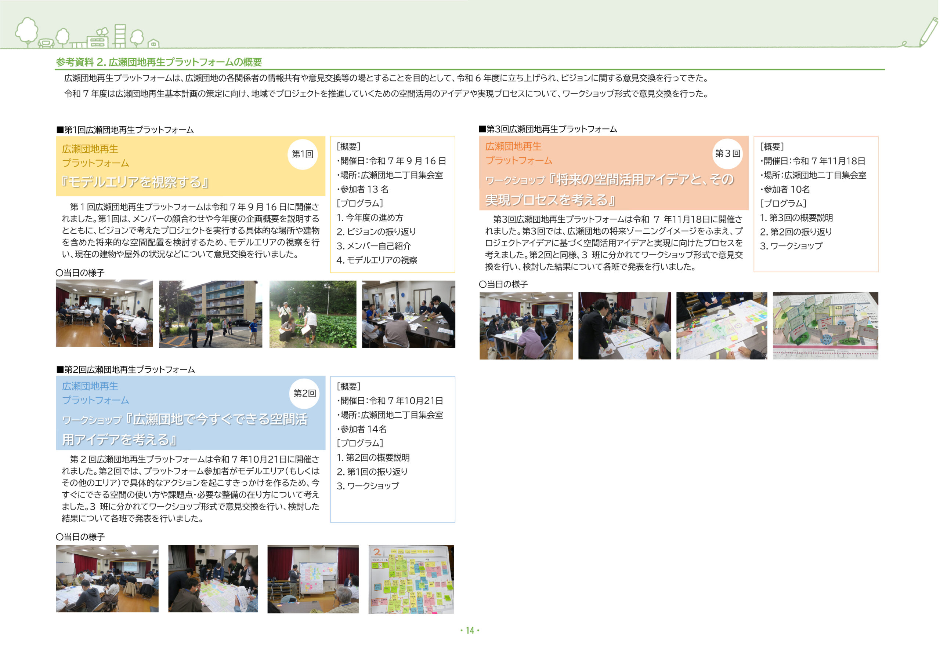
Task: Click 参加者 13 名 in the first overview
Action: 363,189
